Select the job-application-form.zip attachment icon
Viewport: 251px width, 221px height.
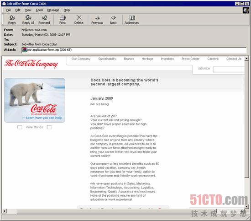(x=24, y=50)
